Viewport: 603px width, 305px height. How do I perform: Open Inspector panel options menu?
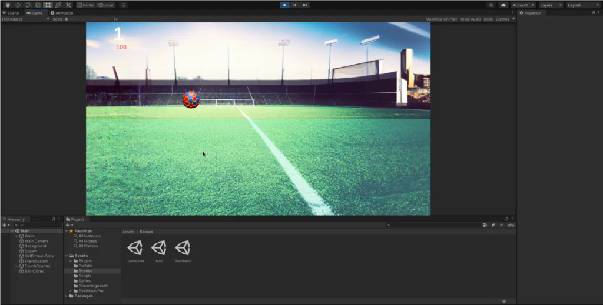(x=599, y=13)
